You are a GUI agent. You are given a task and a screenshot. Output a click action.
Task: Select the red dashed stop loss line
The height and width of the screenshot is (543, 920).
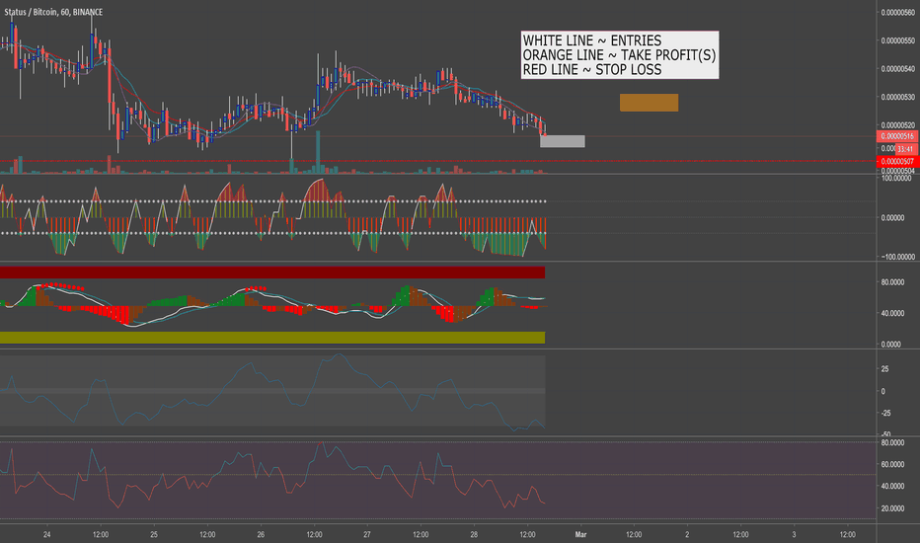tap(437, 161)
